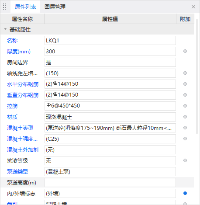Screen dimensions: 200x205
Task: Edit the 水平分布钢筋 value field
Action: pos(110,84)
